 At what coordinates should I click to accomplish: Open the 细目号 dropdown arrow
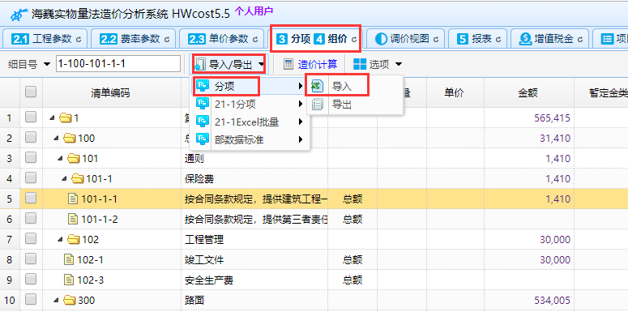coord(47,64)
